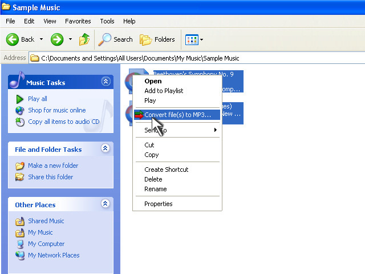The width and height of the screenshot is (365, 274).
Task: Click the Sample Music title bar folder icon
Action: pyautogui.click(x=6, y=7)
